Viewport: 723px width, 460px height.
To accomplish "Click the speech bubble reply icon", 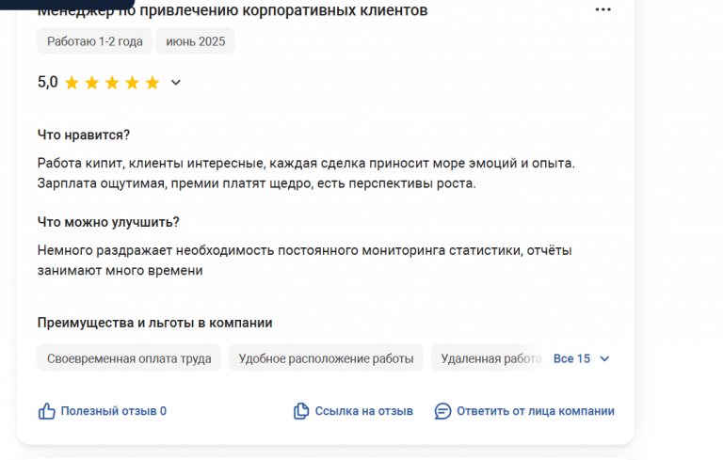I will pos(442,411).
